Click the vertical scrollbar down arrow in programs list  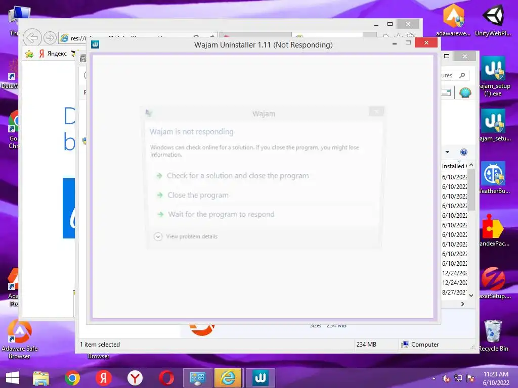[471, 296]
